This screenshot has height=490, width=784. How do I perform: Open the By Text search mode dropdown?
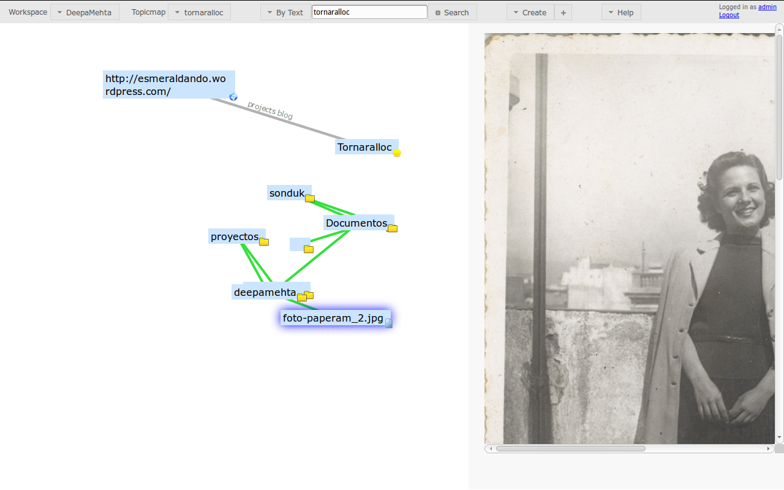[285, 12]
